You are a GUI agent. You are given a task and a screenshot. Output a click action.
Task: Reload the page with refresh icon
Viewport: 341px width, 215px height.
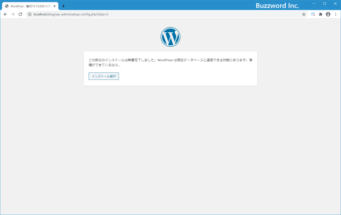(21, 14)
